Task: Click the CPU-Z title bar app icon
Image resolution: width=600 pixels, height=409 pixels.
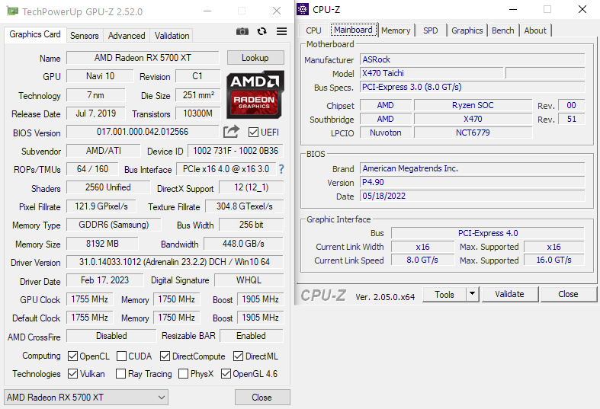Action: point(303,9)
